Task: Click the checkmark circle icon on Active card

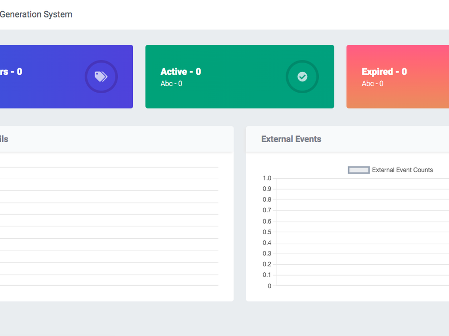Action: (302, 77)
